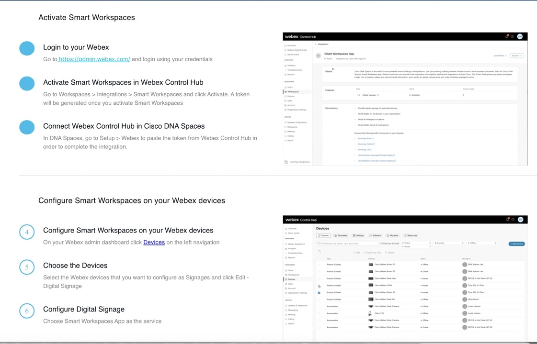Open Actions dropdown on Smart Workspaces App page
This screenshot has height=344, width=537.
(x=517, y=55)
